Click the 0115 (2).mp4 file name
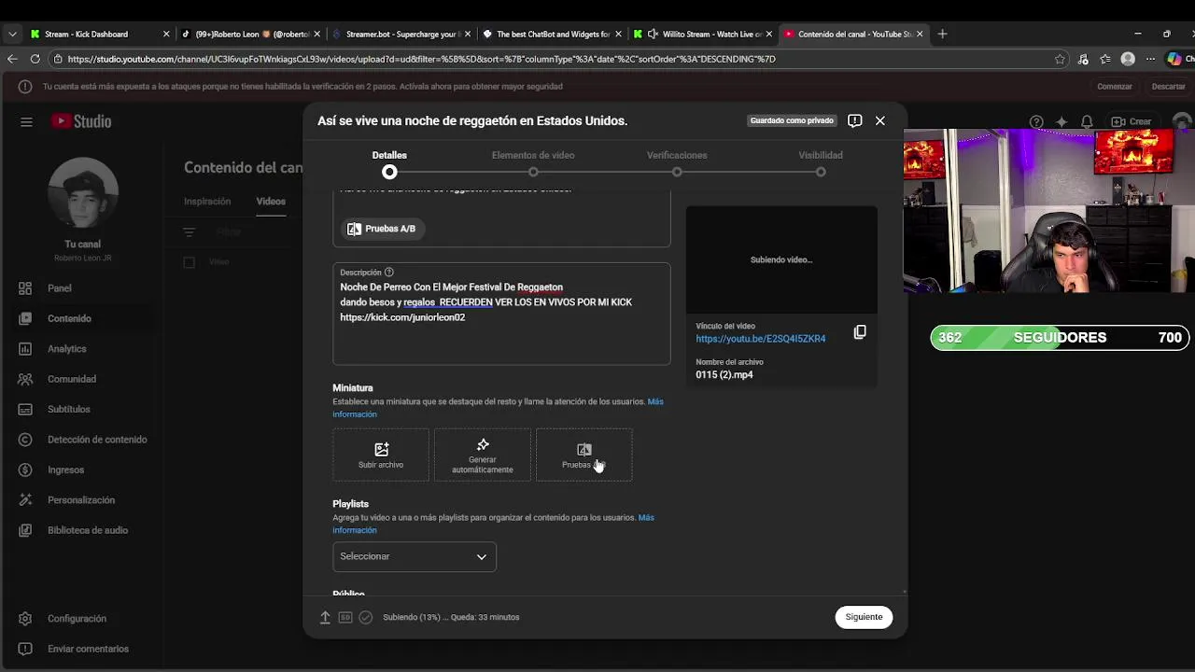 [724, 375]
